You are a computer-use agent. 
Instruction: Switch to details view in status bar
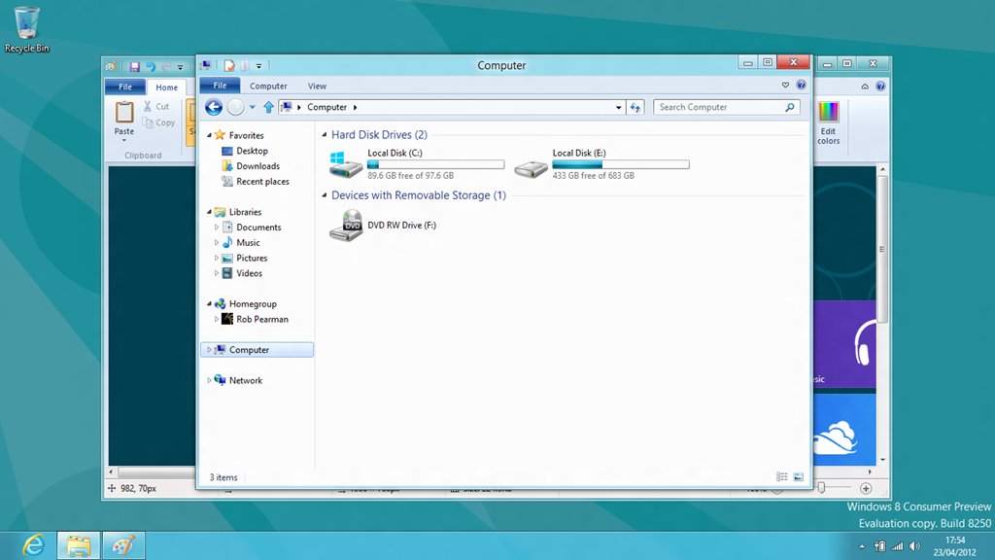(x=782, y=477)
